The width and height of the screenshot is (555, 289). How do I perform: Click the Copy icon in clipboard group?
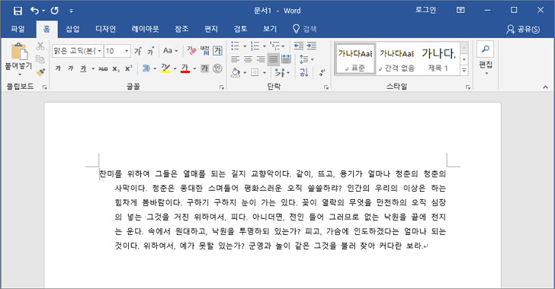[40, 59]
